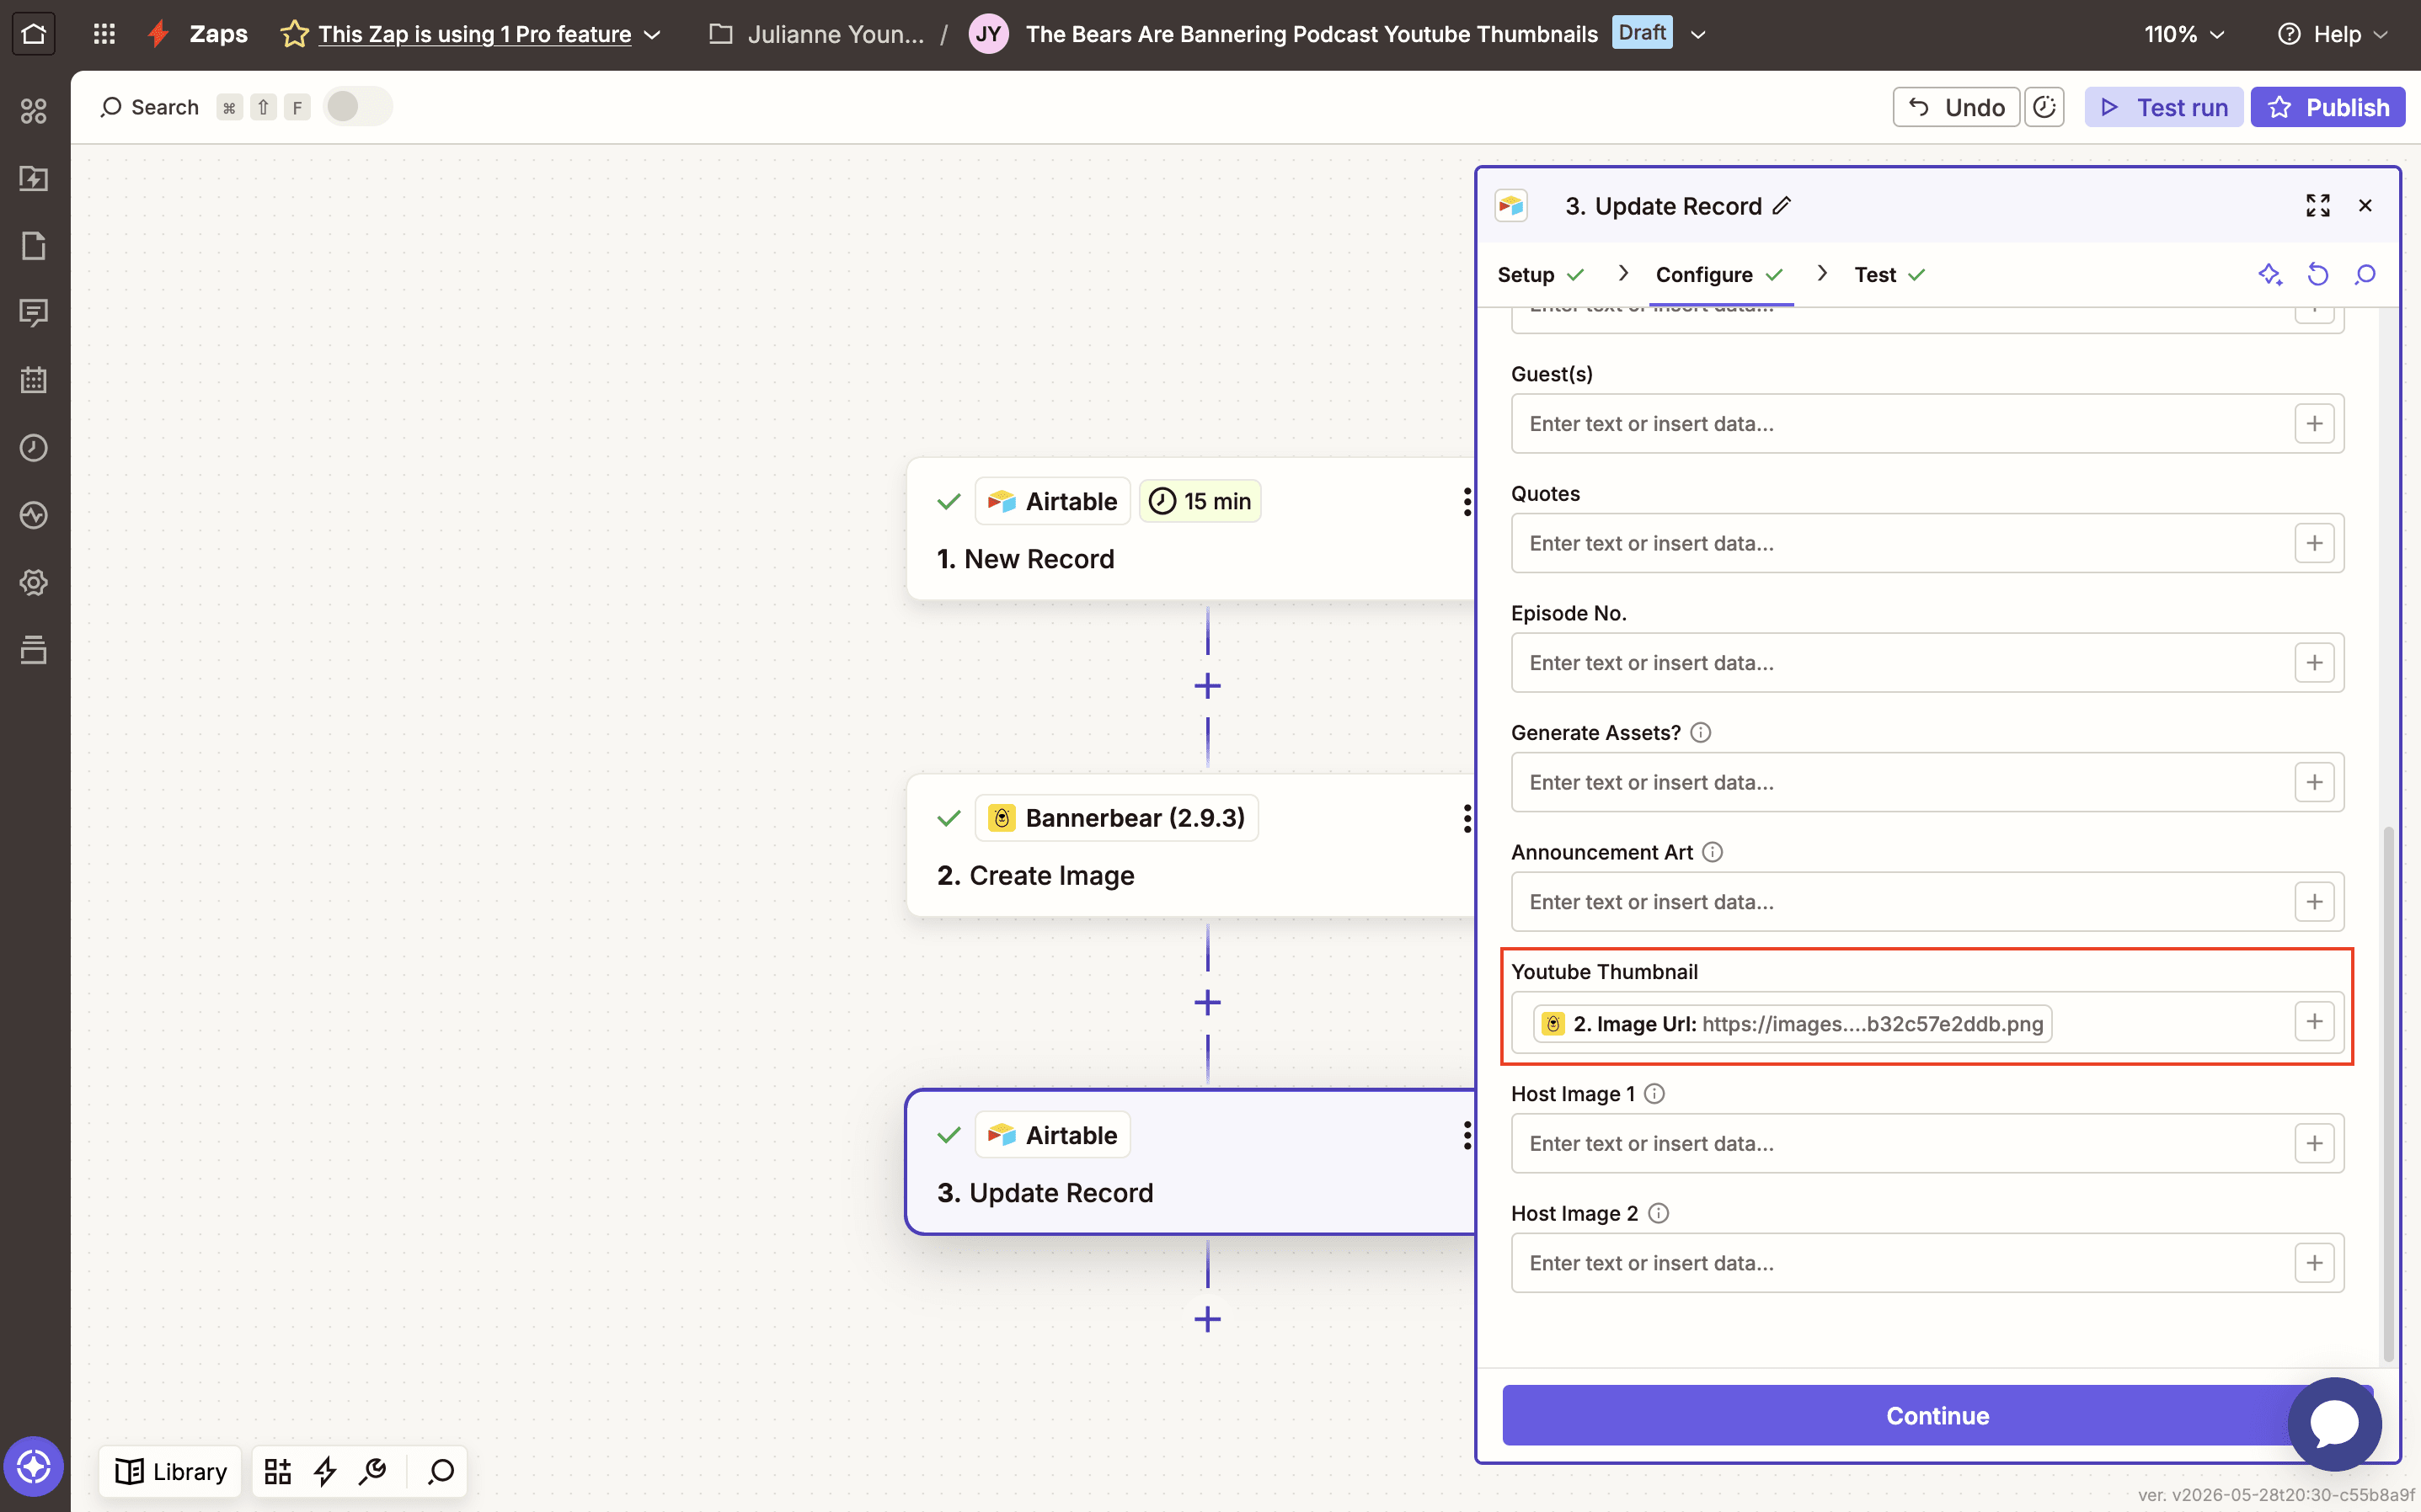Click the Zaps lightning logo
2421x1512 pixels.
[x=158, y=34]
